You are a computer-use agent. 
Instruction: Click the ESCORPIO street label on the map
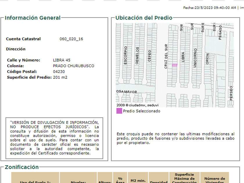(x=125, y=55)
